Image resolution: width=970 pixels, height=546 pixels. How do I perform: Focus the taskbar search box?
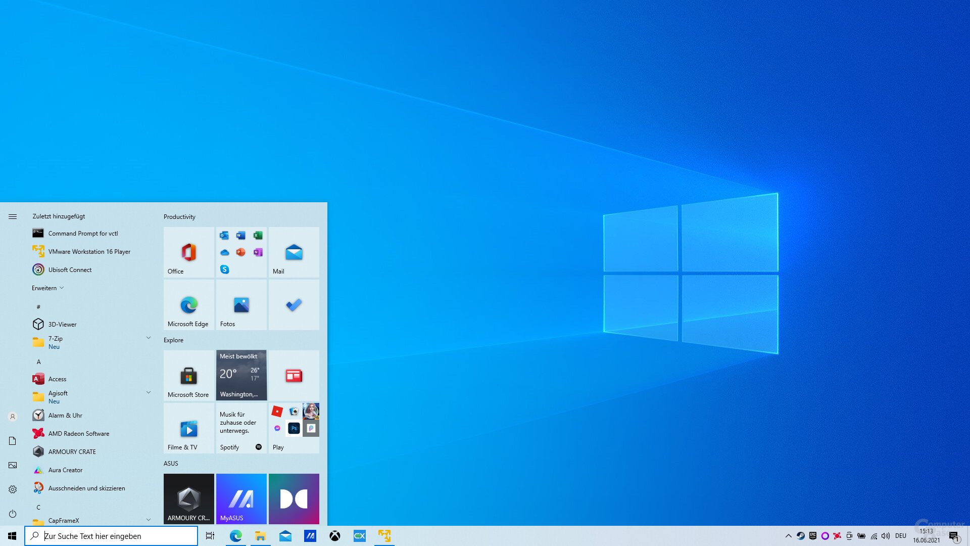point(111,536)
